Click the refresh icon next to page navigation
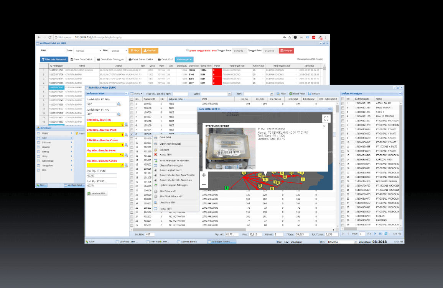The width and height of the screenshot is (443, 288). tap(386, 234)
